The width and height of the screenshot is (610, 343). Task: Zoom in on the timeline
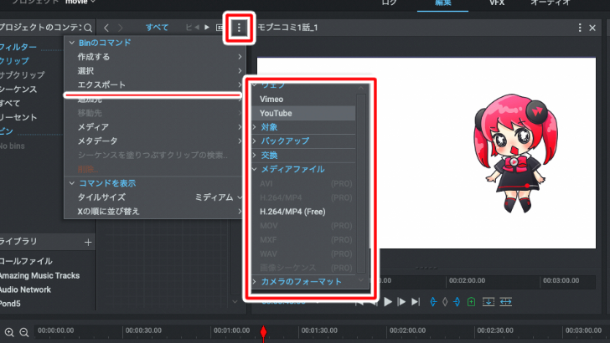click(x=9, y=332)
